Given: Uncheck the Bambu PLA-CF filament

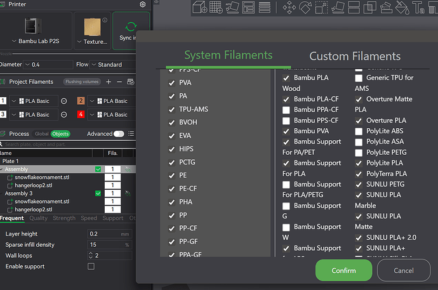Looking at the screenshot, I should coord(286,100).
